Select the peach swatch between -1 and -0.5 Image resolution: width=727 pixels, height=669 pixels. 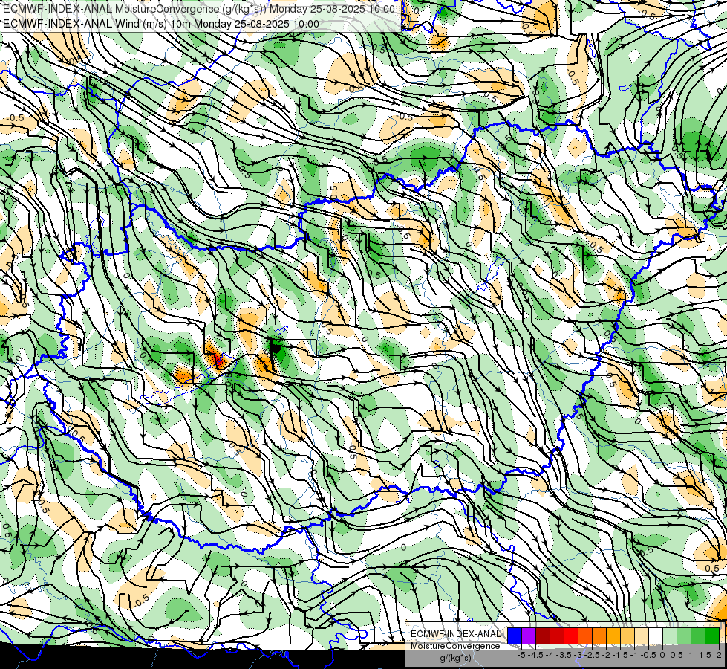pyautogui.click(x=642, y=636)
